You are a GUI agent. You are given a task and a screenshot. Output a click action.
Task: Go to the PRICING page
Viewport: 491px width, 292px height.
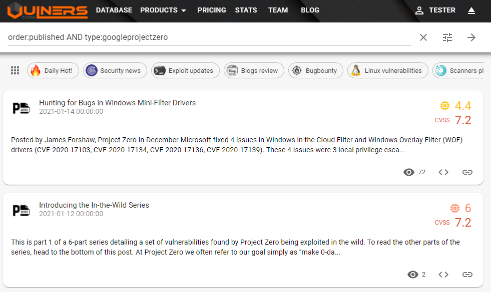[211, 10]
